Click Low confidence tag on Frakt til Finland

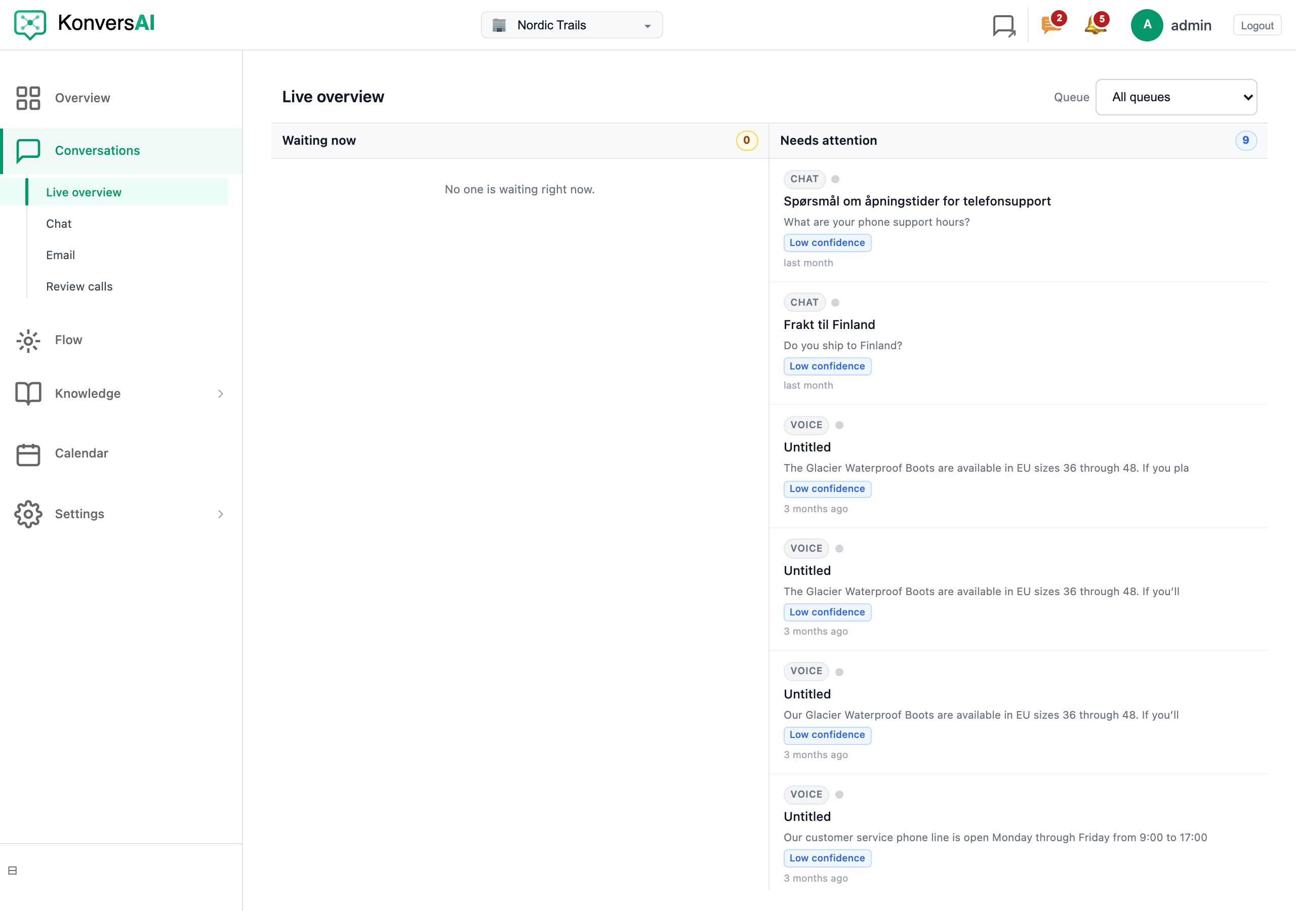coord(827,366)
